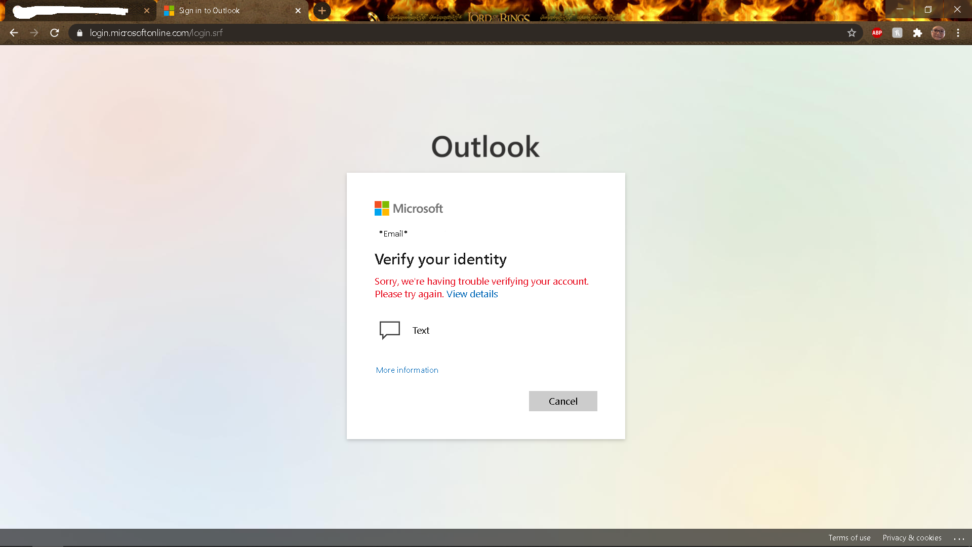Open the View details link
Screen dimensions: 972x547
pos(472,294)
